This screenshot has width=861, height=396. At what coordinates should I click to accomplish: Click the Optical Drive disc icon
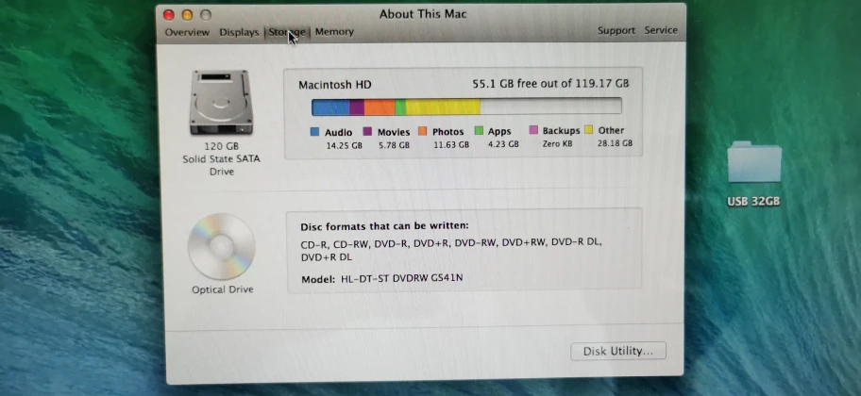coord(221,246)
